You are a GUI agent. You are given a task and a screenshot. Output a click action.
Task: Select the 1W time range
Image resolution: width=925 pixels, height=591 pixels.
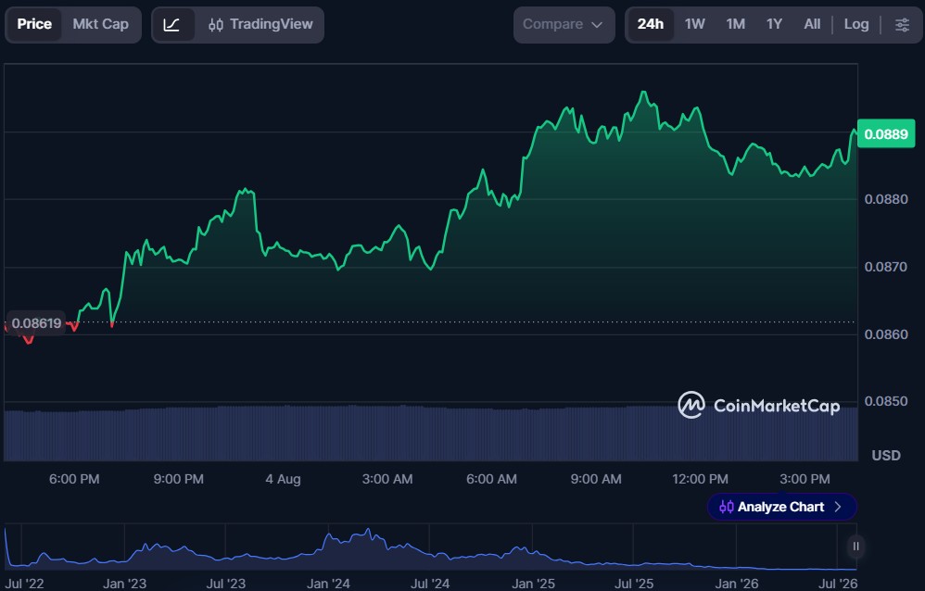pos(695,24)
